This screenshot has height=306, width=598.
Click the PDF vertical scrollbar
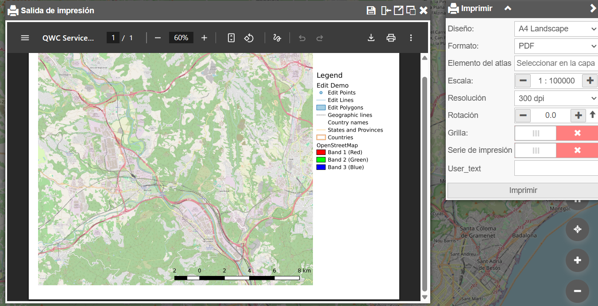click(424, 177)
